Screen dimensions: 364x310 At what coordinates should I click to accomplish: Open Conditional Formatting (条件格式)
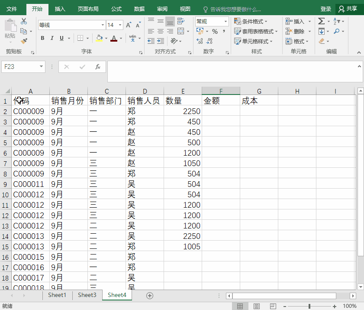pos(250,21)
